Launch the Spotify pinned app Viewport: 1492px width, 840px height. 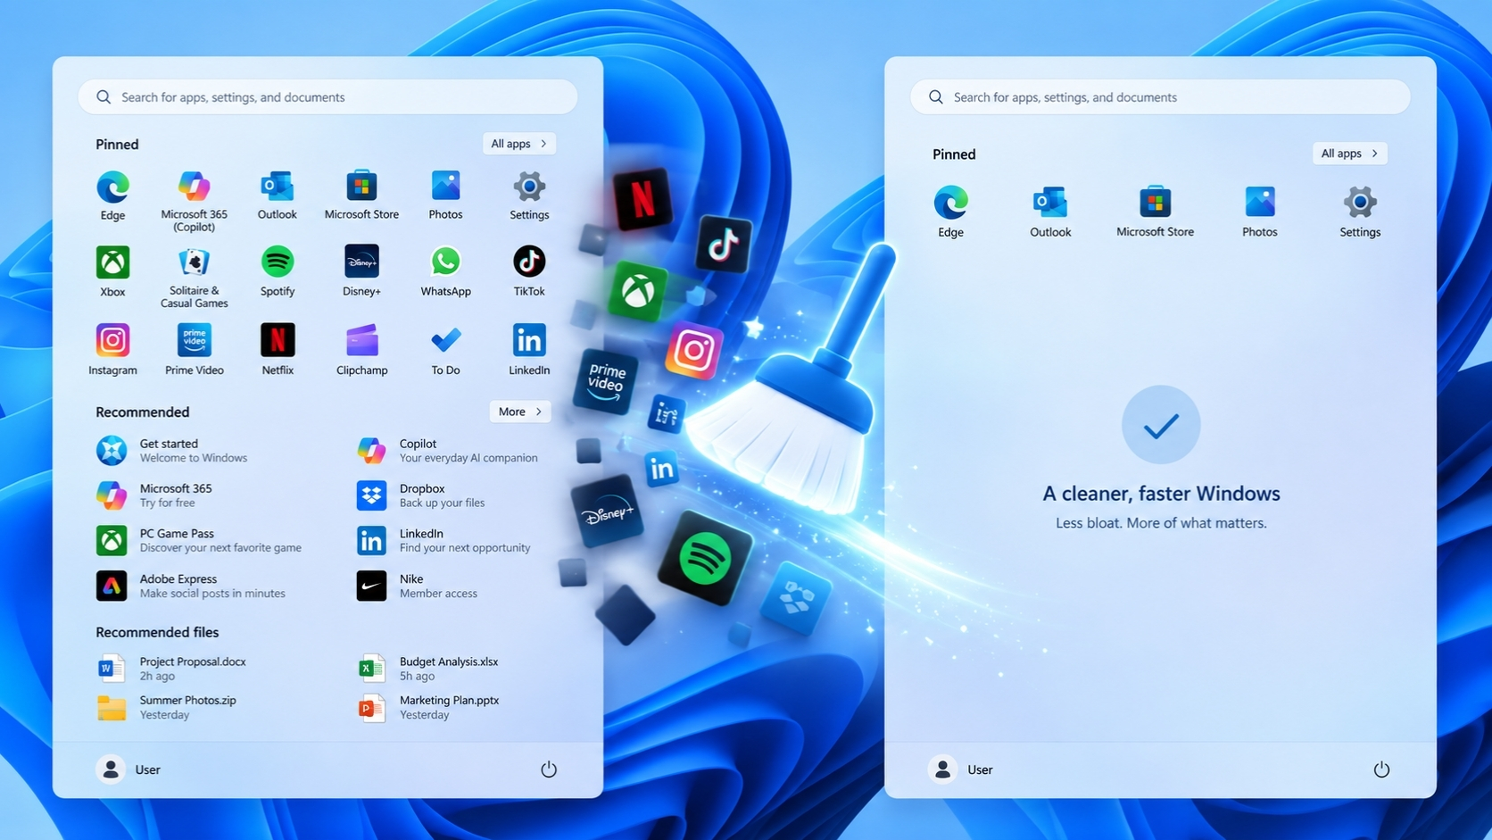tap(278, 272)
